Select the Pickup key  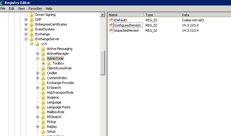coord(52,122)
